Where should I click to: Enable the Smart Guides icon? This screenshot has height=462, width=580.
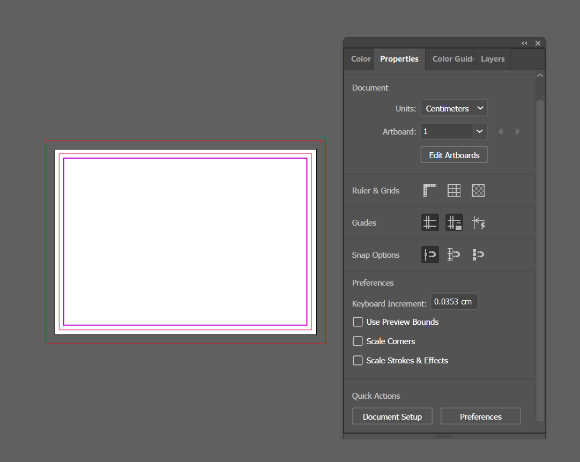pyautogui.click(x=478, y=222)
